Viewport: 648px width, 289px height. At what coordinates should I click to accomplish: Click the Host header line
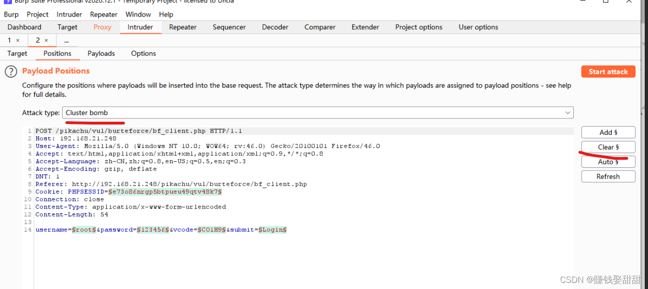[x=76, y=139]
